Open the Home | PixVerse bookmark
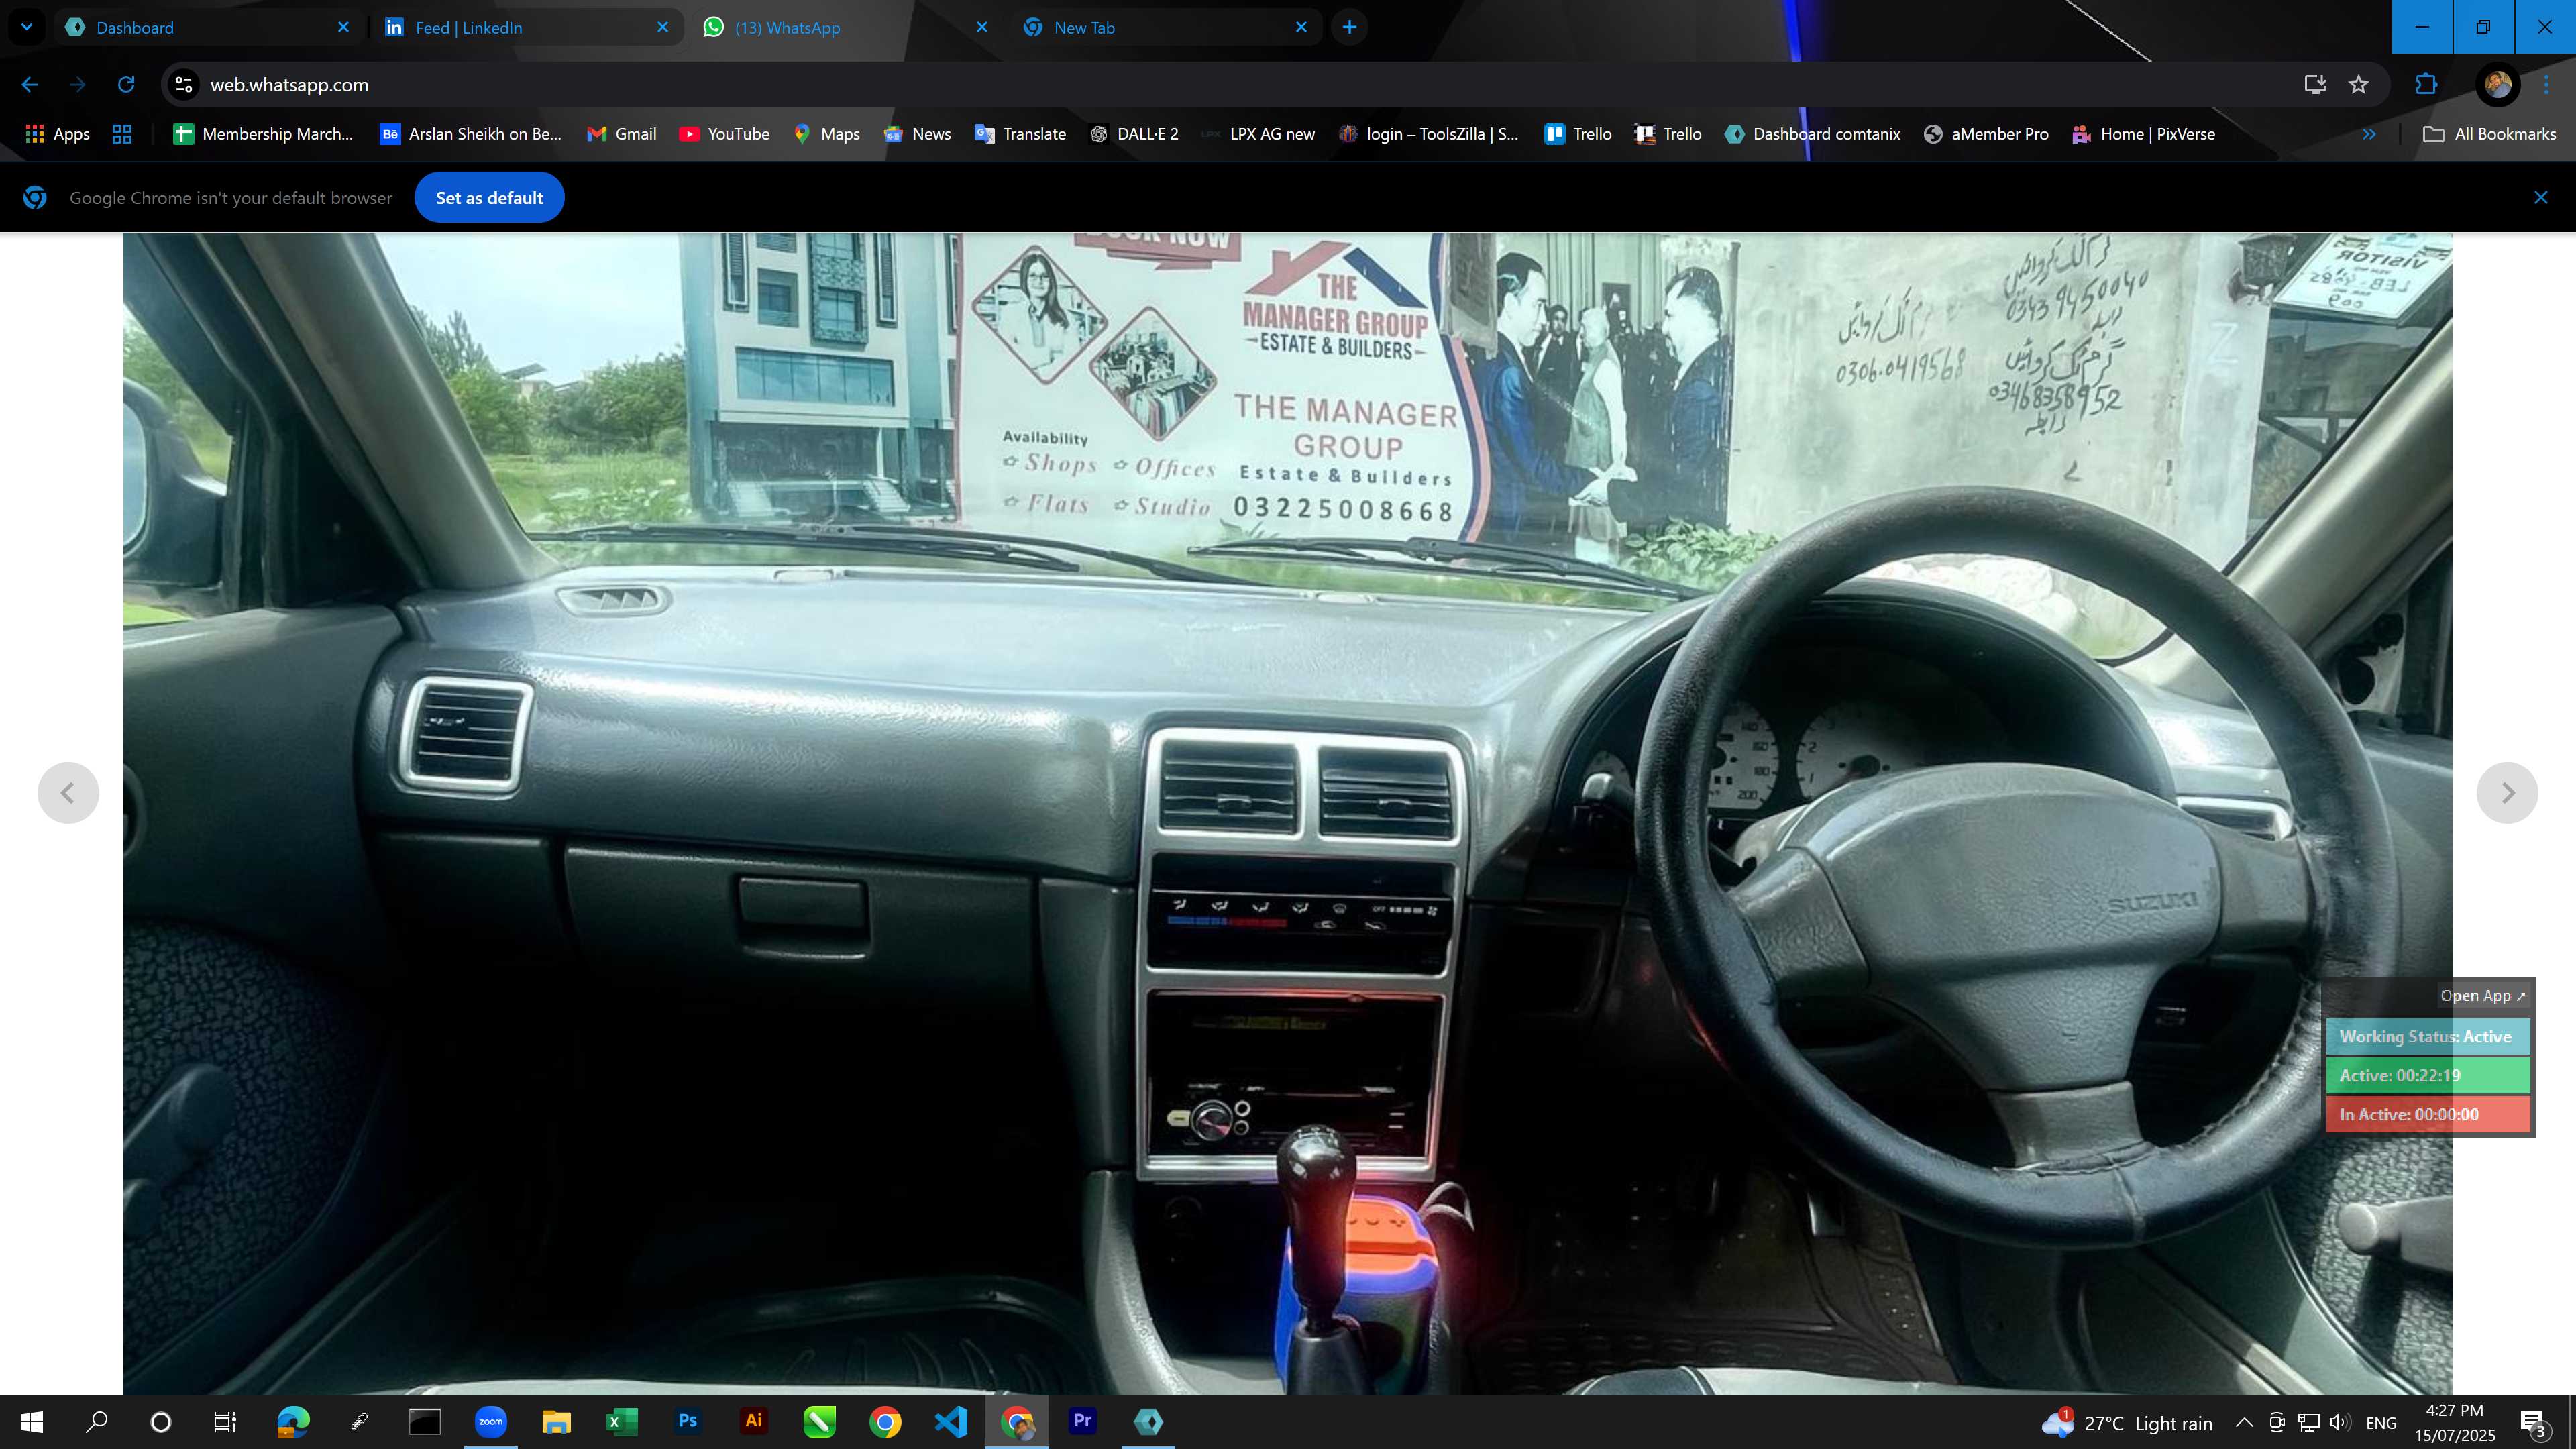The image size is (2576, 1449). [x=2144, y=134]
